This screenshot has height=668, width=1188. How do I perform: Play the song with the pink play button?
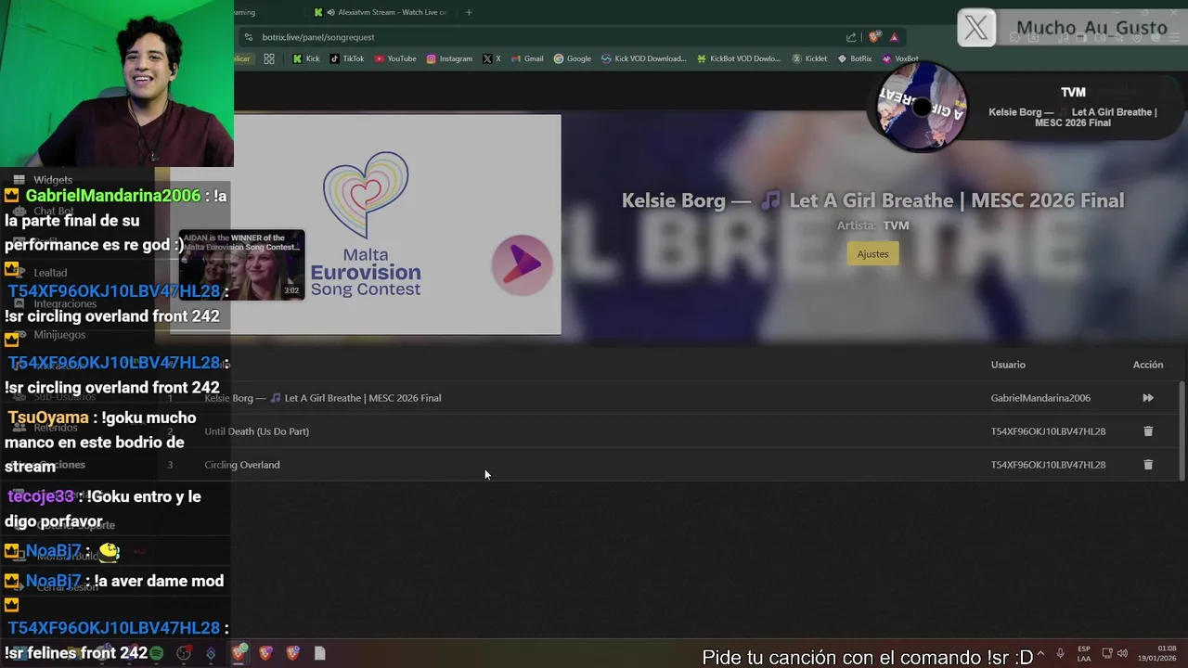click(x=523, y=265)
